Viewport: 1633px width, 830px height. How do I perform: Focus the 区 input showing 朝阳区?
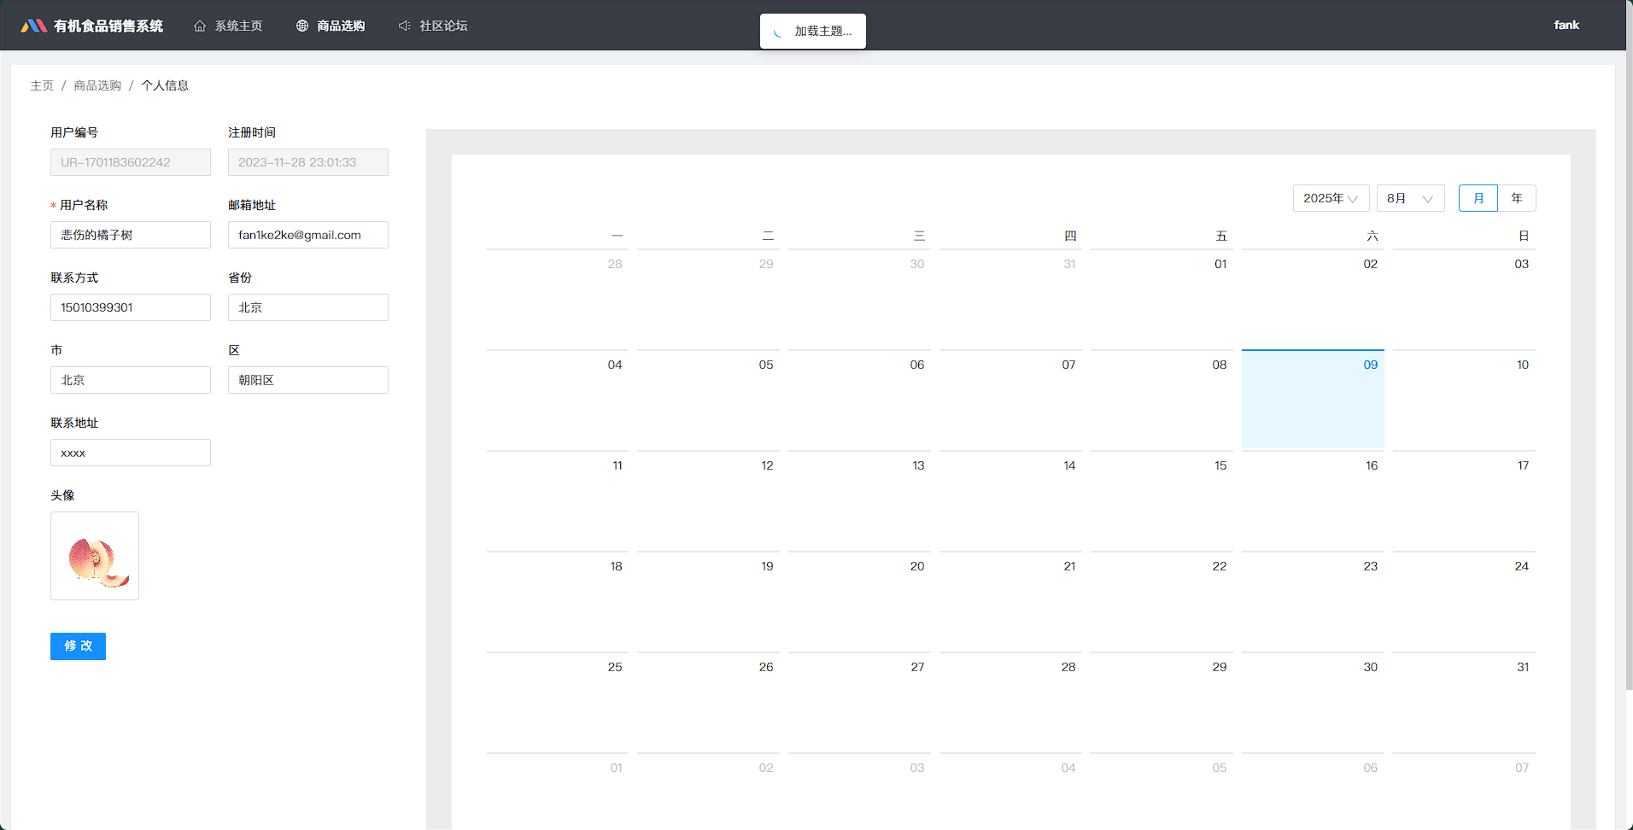(x=308, y=380)
